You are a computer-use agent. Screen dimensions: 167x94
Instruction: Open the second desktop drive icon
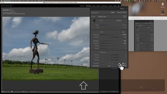point(163,12)
